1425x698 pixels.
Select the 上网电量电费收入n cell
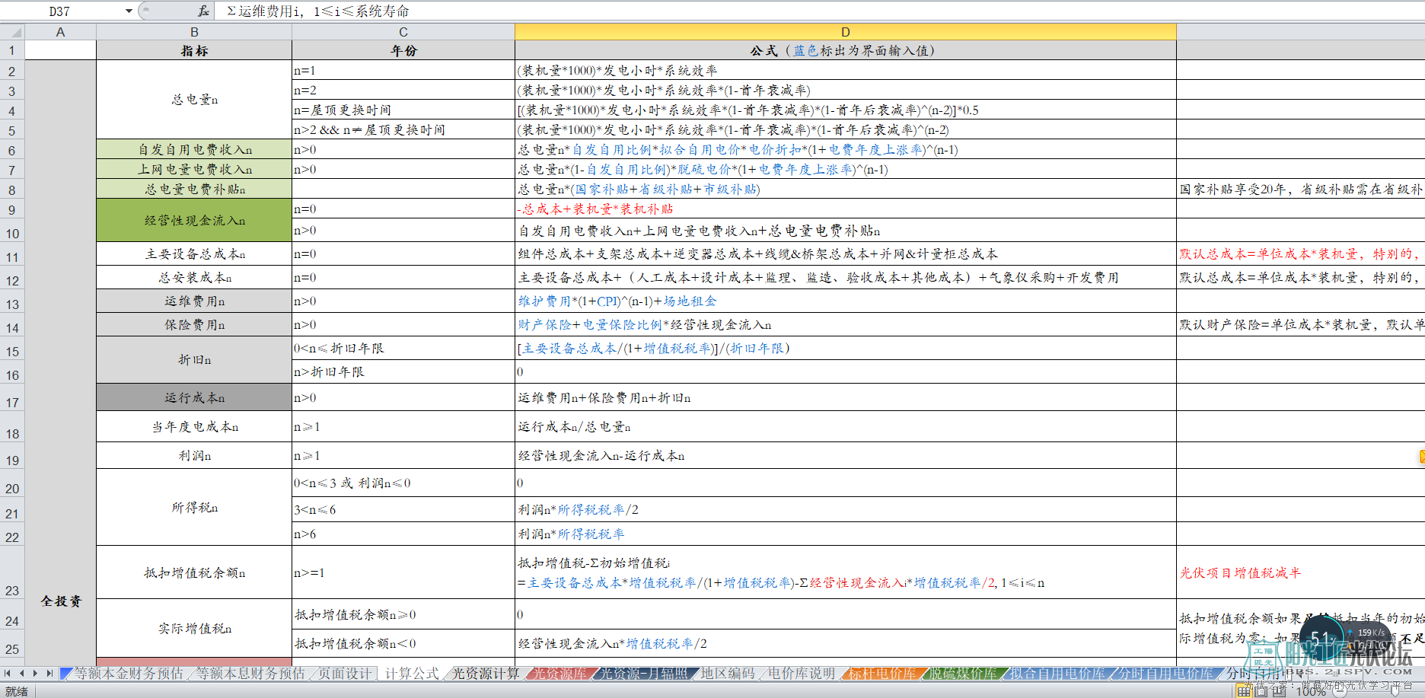194,169
